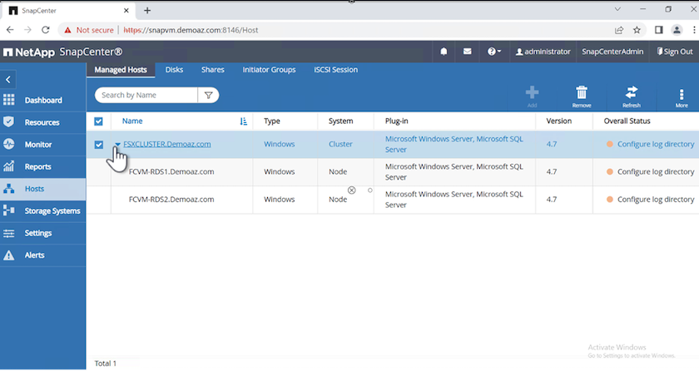The image size is (699, 371).
Task: Open the Alerts page in sidebar
Action: tap(34, 255)
